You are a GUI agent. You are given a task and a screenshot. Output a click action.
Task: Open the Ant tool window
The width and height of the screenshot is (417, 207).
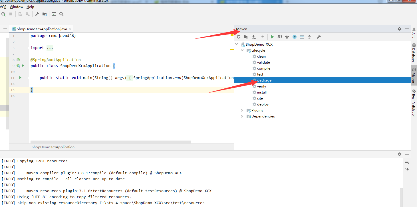[414, 32]
